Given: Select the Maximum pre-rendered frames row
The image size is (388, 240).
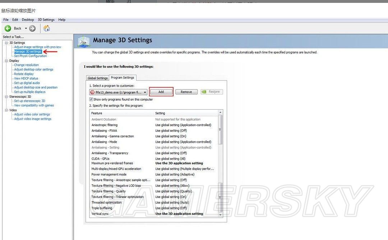Looking at the screenshot, I should 154,163.
